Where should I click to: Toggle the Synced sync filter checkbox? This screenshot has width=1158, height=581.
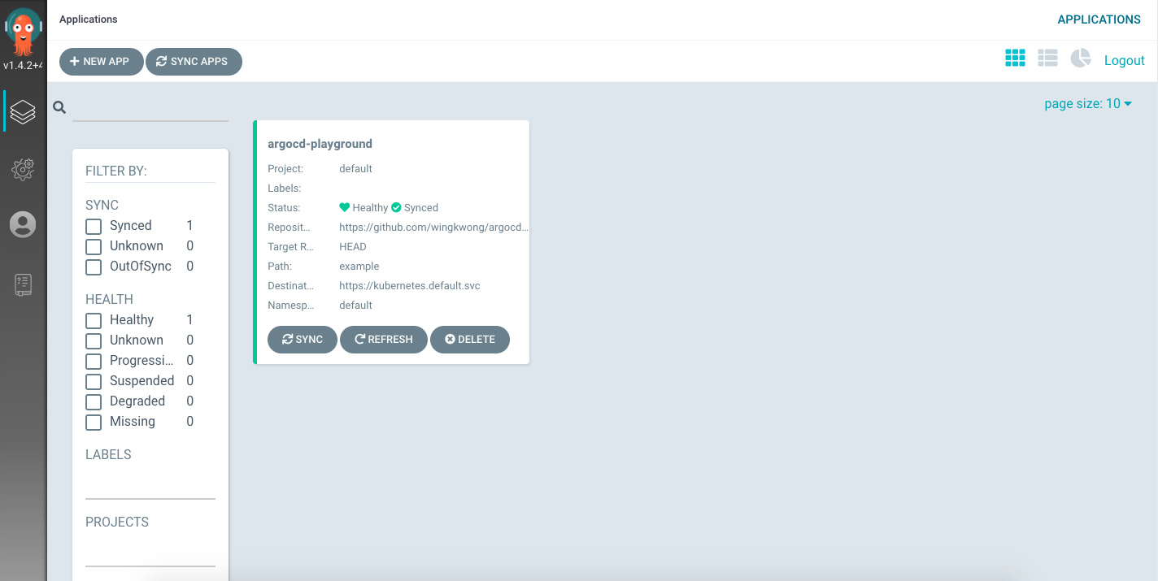click(94, 226)
